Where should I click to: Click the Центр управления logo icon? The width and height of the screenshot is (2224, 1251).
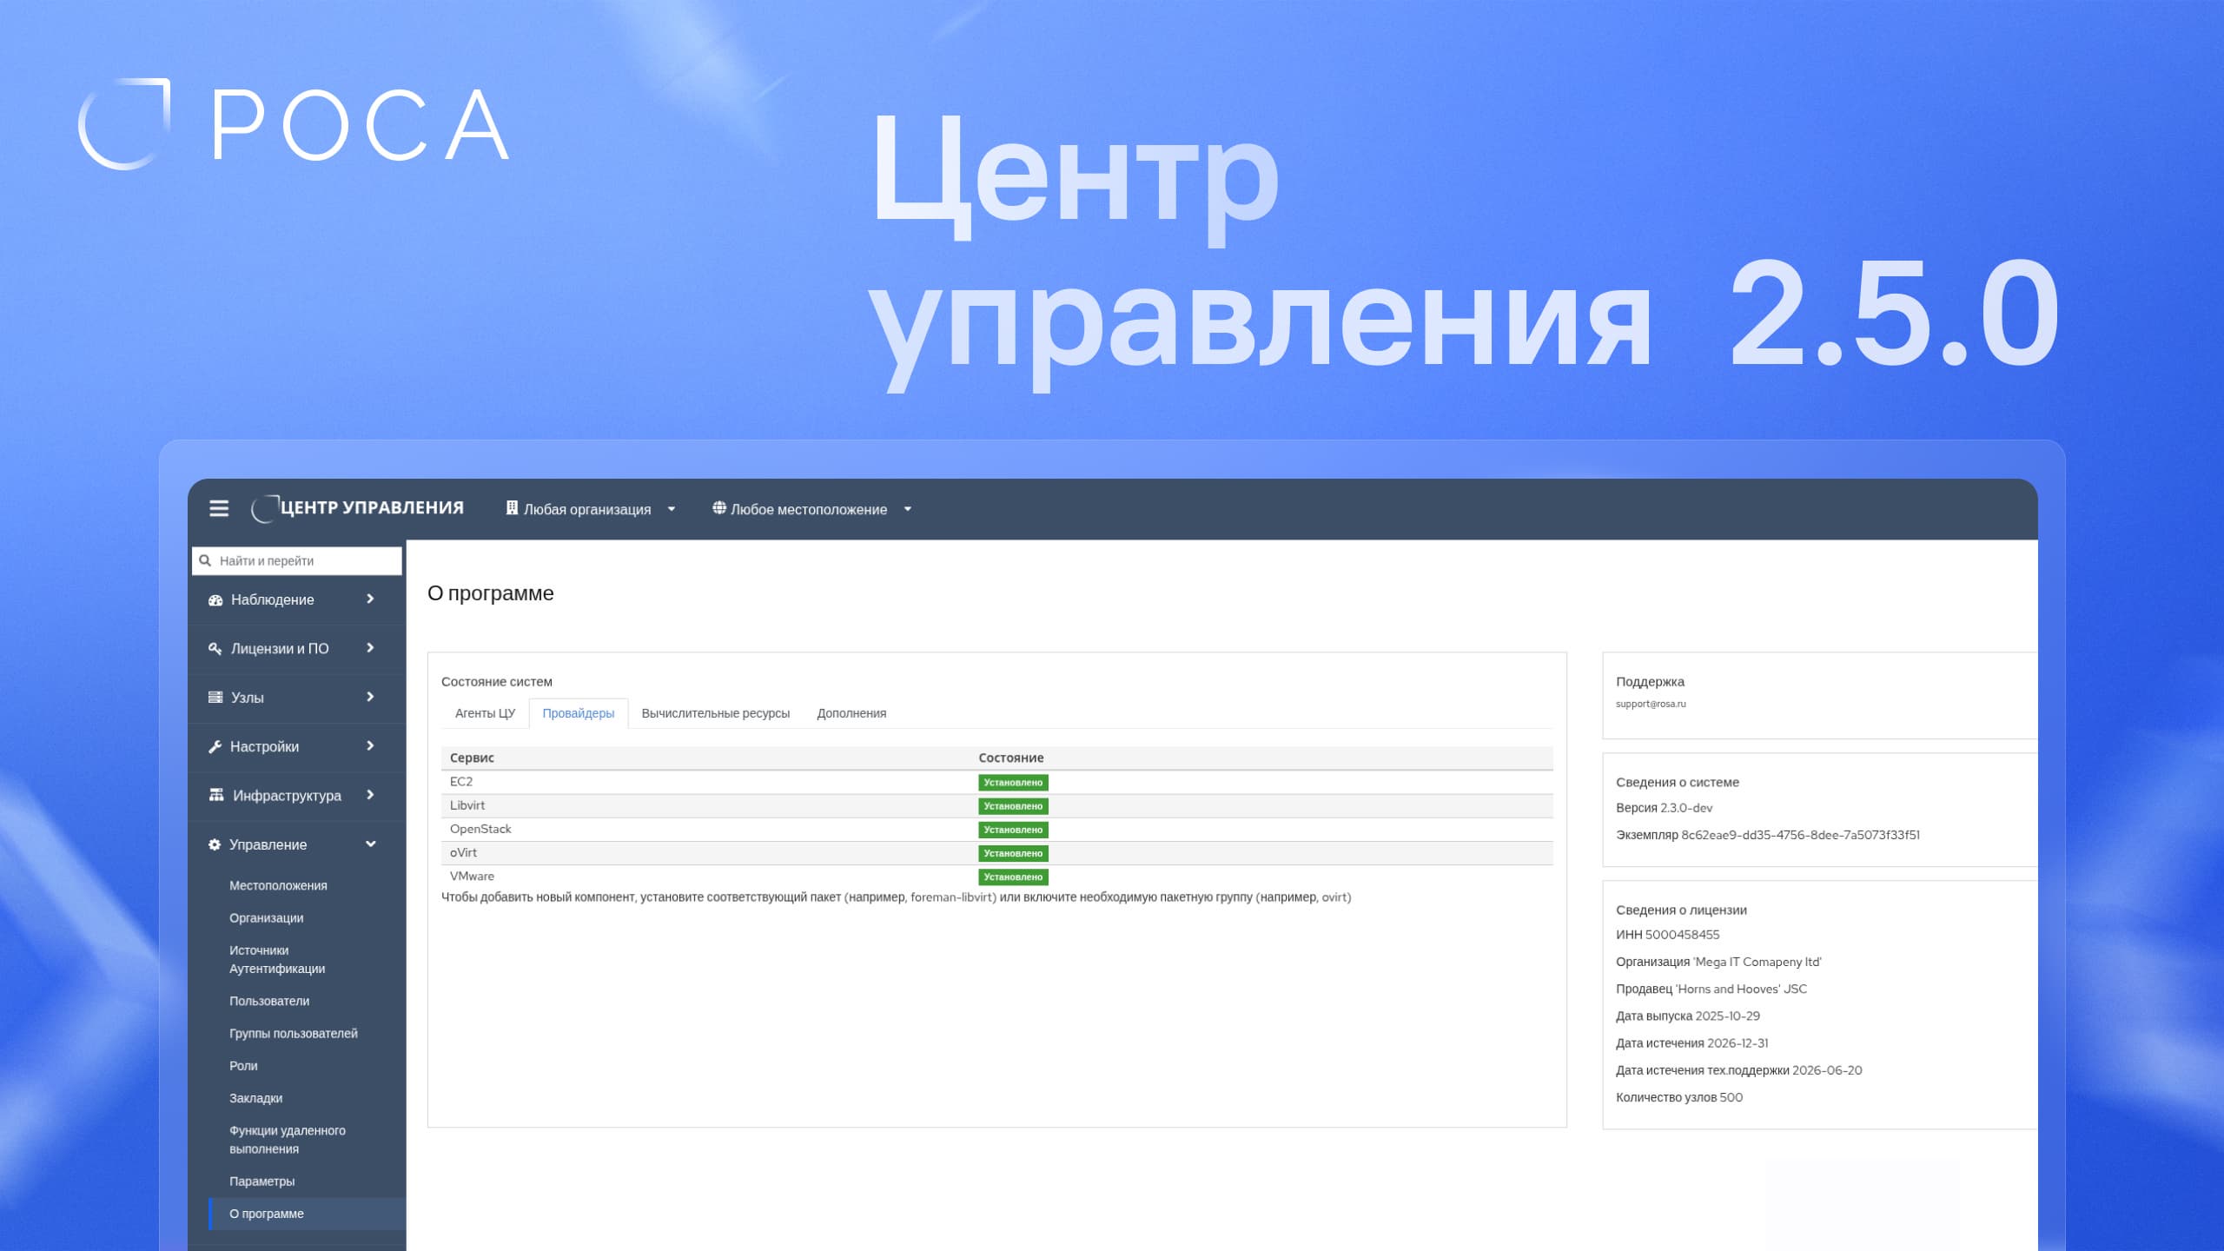(264, 509)
